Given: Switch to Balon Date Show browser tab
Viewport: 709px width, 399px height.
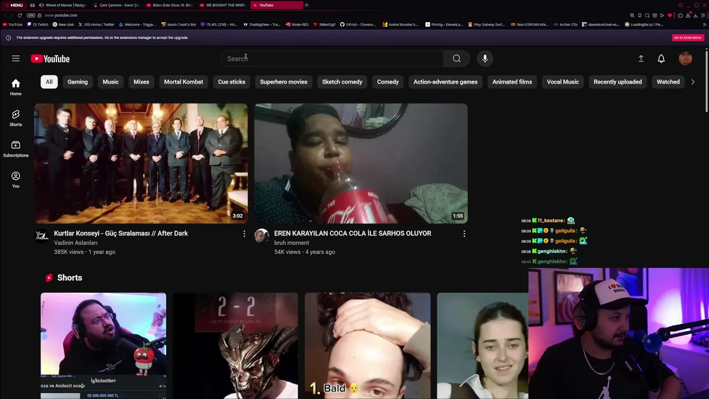Looking at the screenshot, I should coord(169,5).
